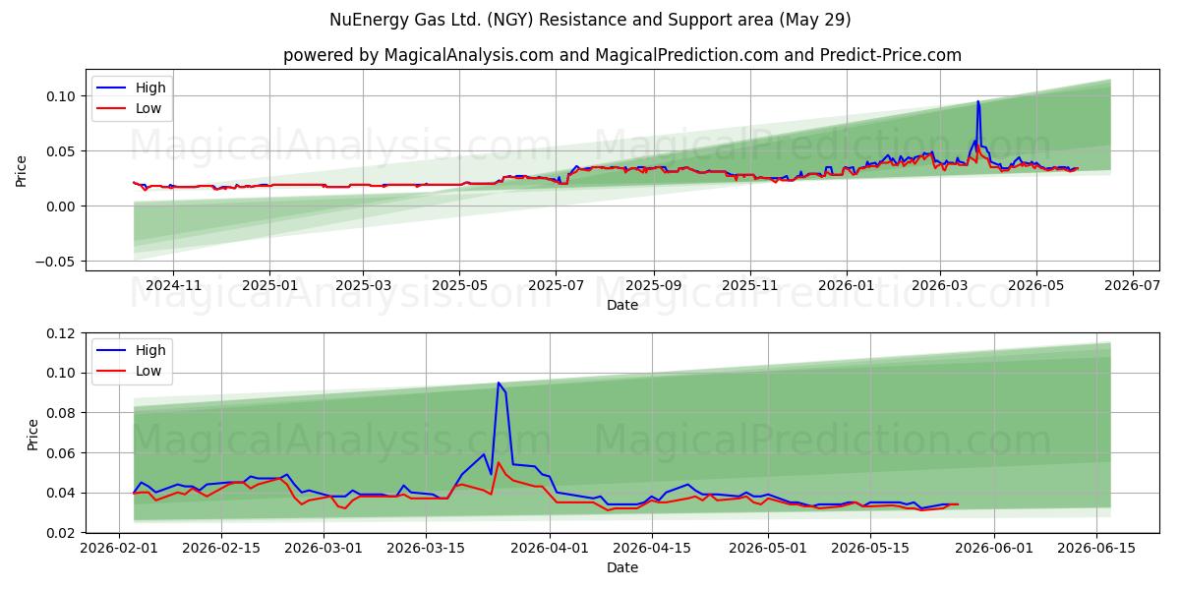Click the 0.08 price tick on bottom chart
Screen dimensions: 1180x590
(63, 413)
